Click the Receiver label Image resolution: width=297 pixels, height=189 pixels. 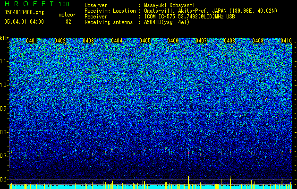coord(96,17)
